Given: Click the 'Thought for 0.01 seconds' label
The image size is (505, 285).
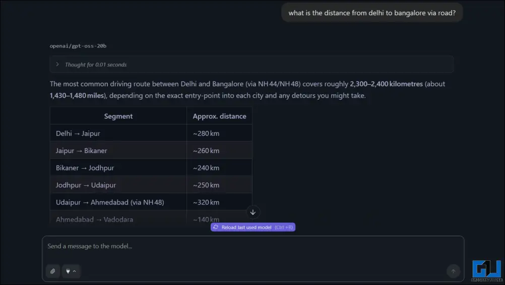Looking at the screenshot, I should pyautogui.click(x=96, y=64).
